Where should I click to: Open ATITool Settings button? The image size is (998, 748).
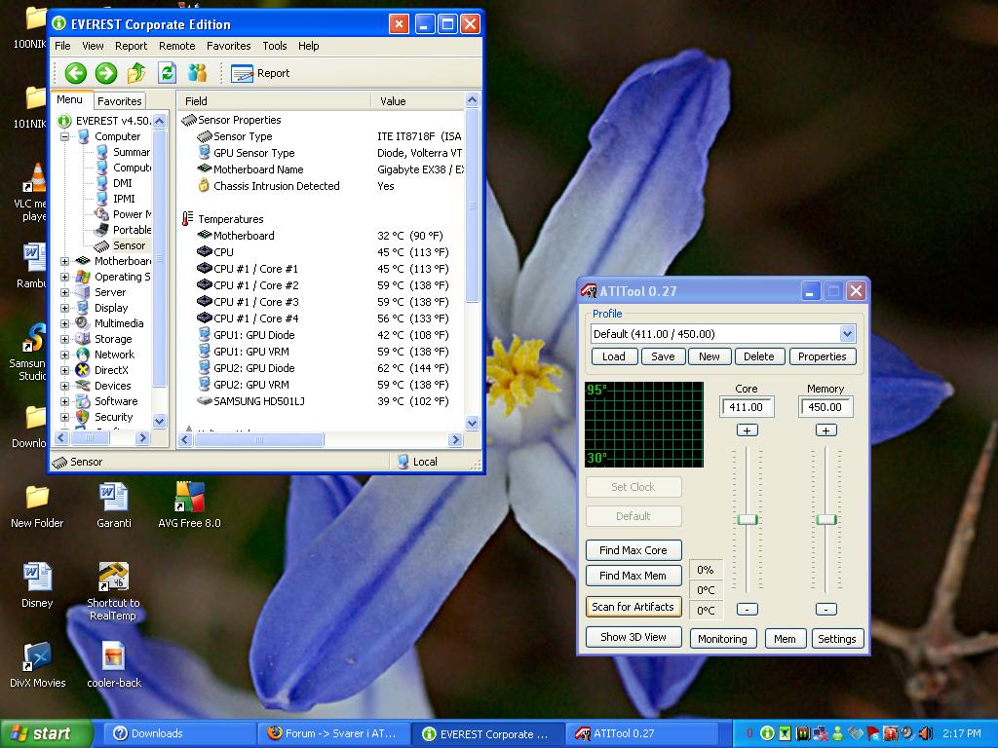tap(837, 639)
